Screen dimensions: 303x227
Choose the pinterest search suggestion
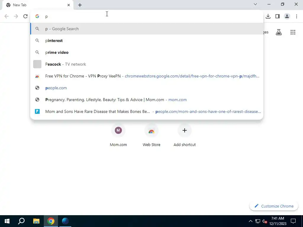tap(147, 40)
